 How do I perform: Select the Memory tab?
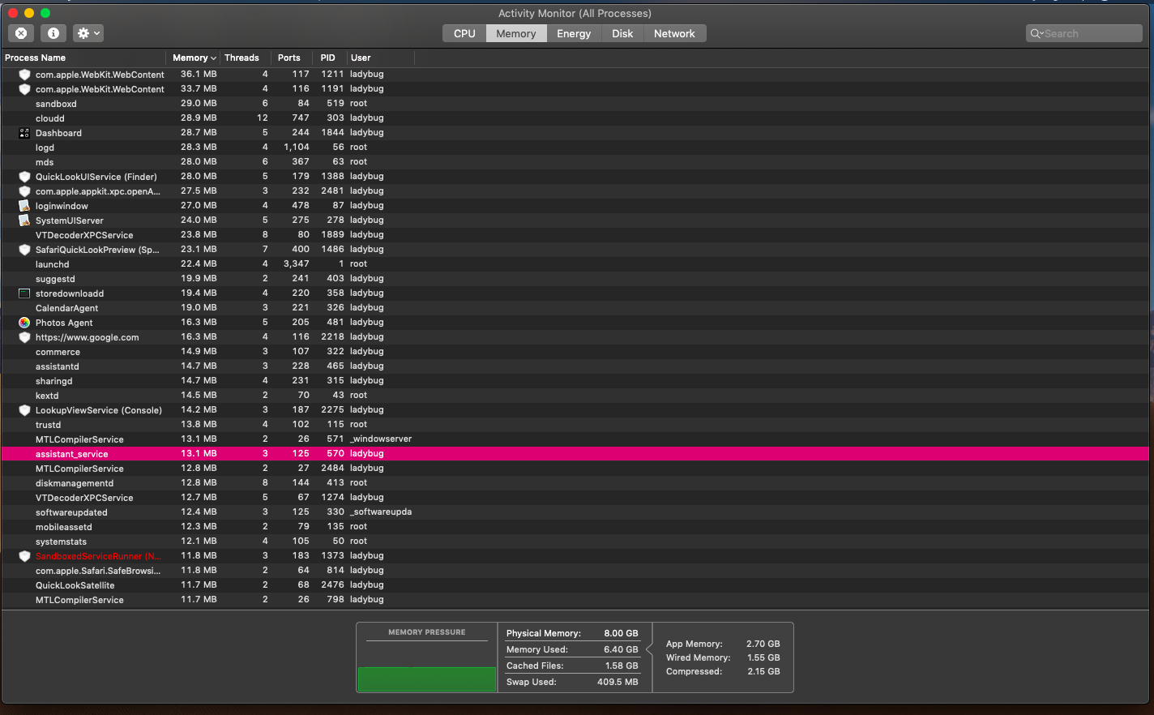click(x=516, y=33)
